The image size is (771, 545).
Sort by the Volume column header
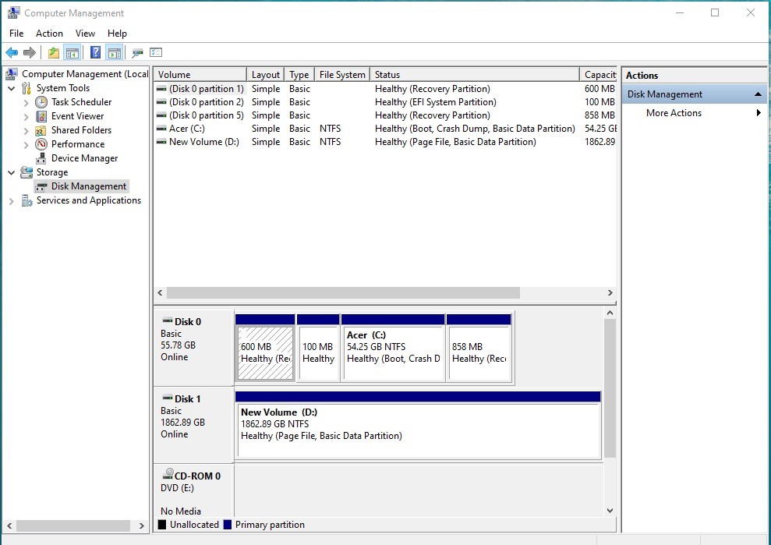200,75
